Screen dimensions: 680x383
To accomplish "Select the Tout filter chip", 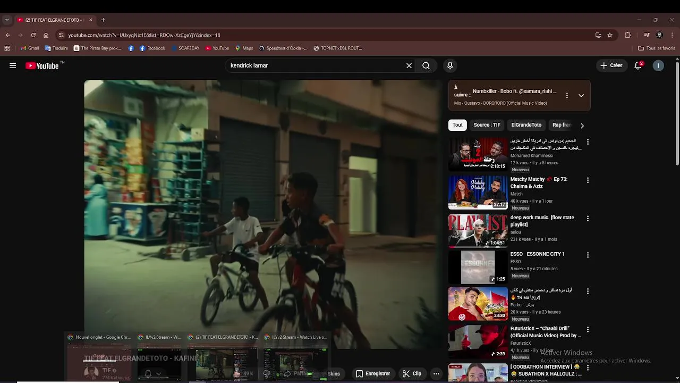I will tap(457, 125).
